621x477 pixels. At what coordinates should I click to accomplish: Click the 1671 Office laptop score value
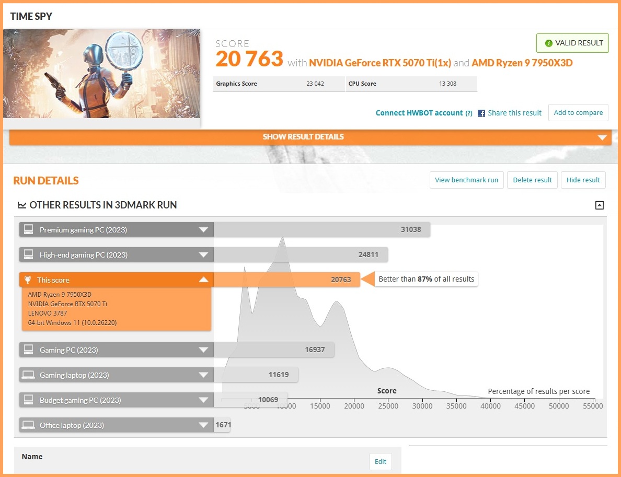point(223,425)
